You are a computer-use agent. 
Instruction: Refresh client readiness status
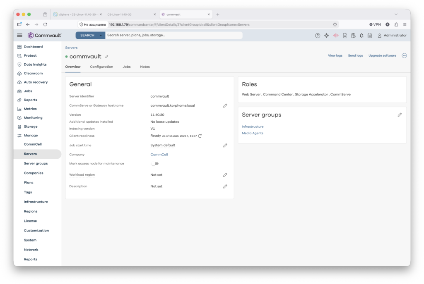[x=200, y=136]
